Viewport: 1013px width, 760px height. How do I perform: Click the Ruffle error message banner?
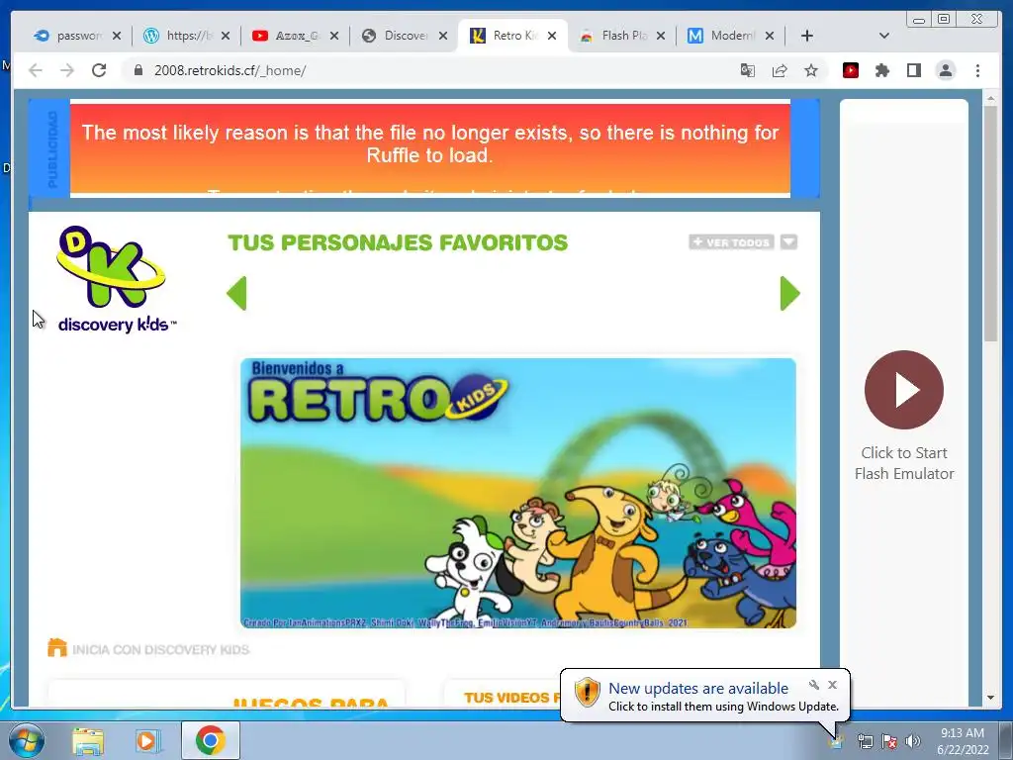pos(430,148)
